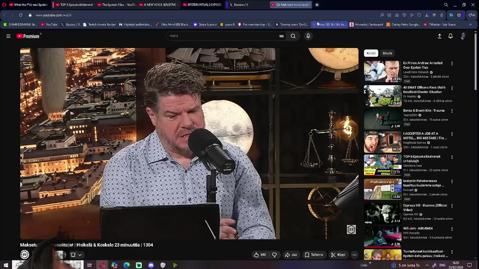This screenshot has height=269, width=479.
Task: Open Opera tab search magnifier
Action: click(446, 5)
